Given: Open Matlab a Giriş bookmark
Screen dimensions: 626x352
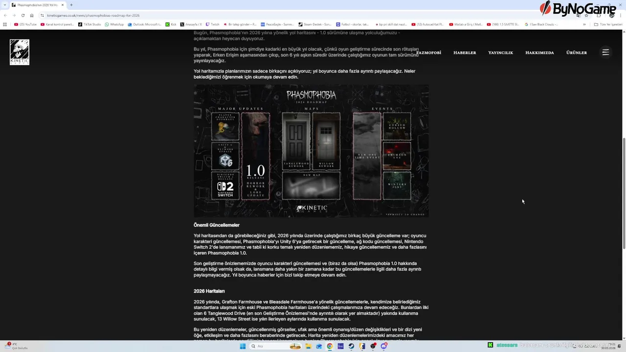Looking at the screenshot, I should (x=466, y=24).
